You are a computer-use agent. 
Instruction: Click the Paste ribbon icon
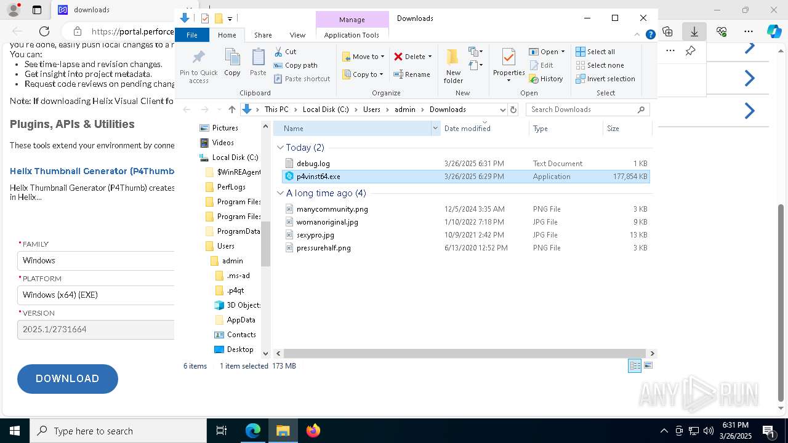[258, 62]
